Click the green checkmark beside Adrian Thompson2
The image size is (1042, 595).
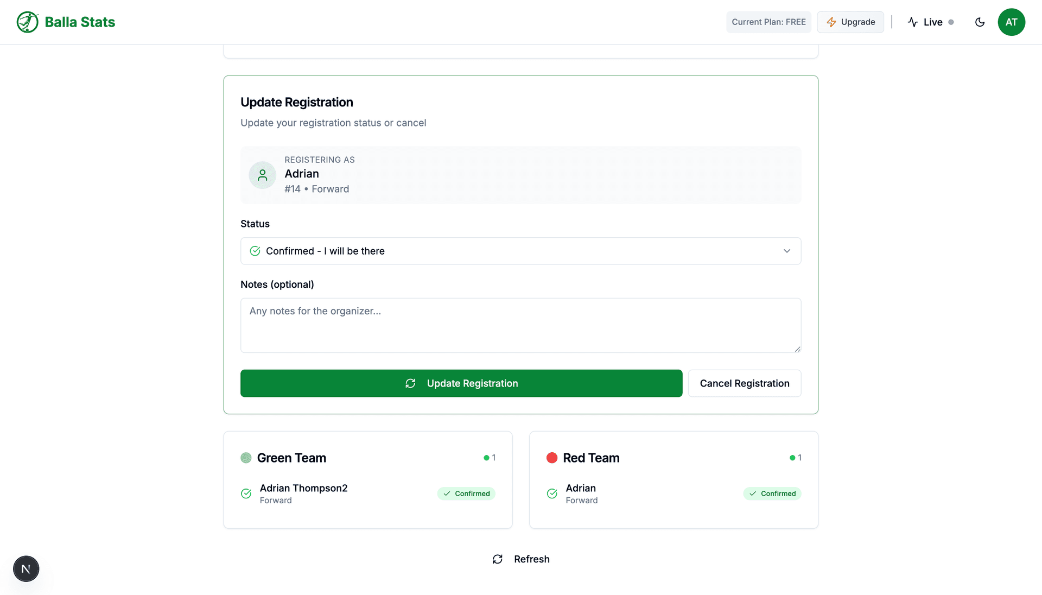(245, 493)
